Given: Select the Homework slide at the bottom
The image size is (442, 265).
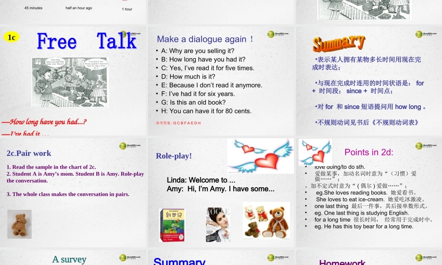Looking at the screenshot, I should 369,258.
